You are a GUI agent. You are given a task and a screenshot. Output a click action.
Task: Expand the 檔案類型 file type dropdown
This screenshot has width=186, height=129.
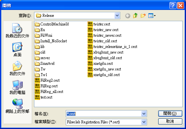[x=144, y=122]
